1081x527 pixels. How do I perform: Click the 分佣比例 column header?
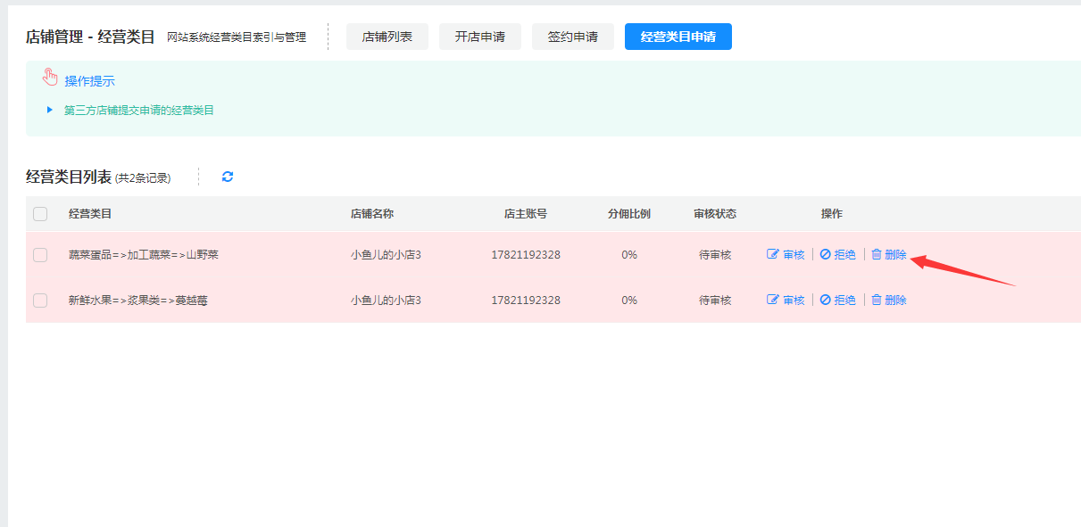(x=628, y=214)
